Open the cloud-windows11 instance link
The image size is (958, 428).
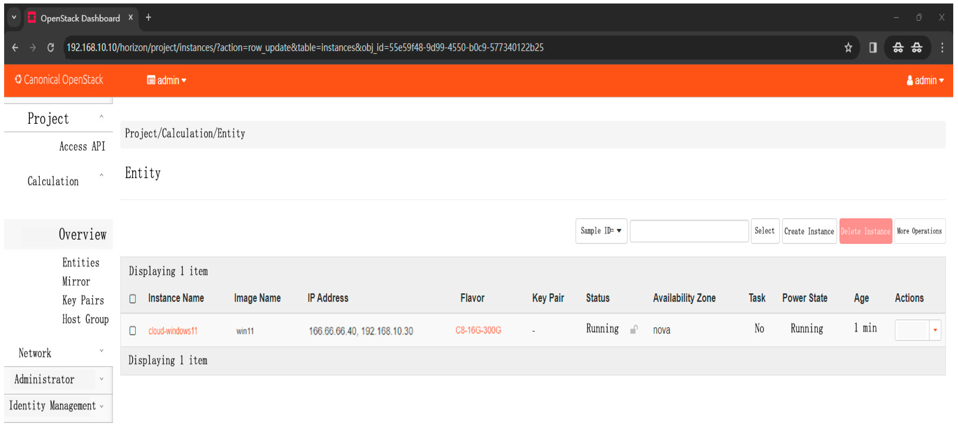173,331
